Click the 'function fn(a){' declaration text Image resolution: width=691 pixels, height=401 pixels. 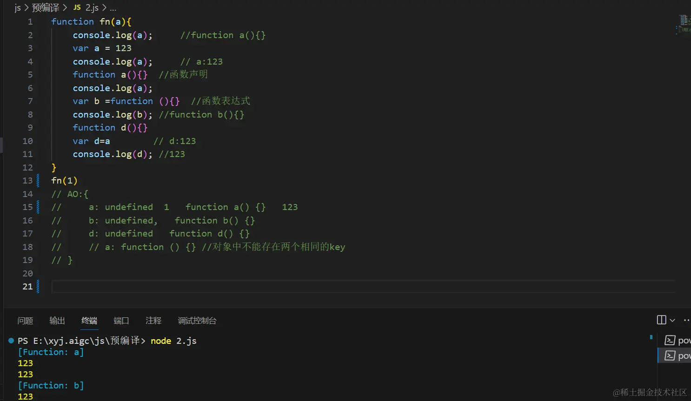[92, 22]
